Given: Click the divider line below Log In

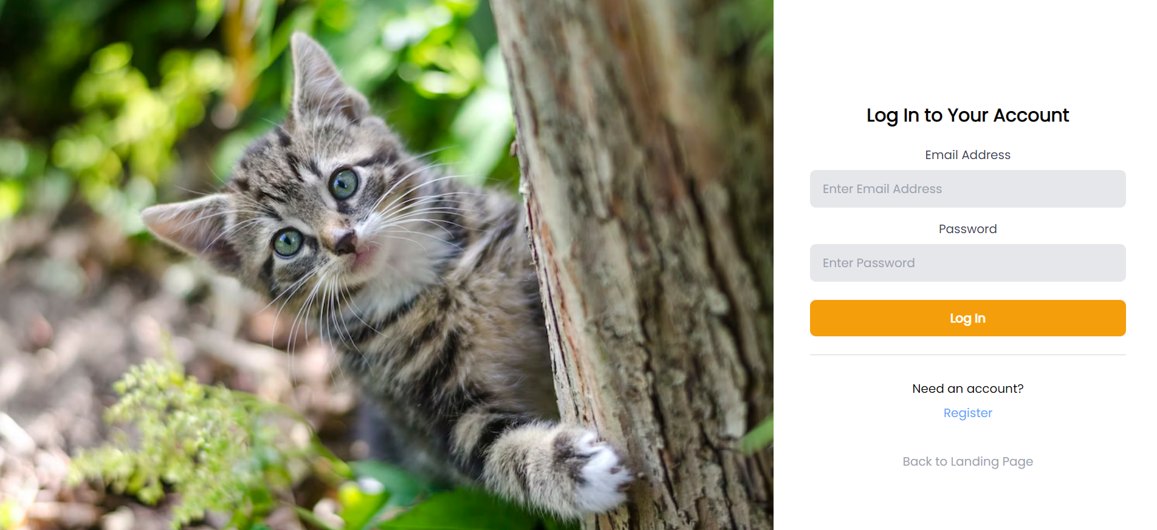Looking at the screenshot, I should point(967,355).
